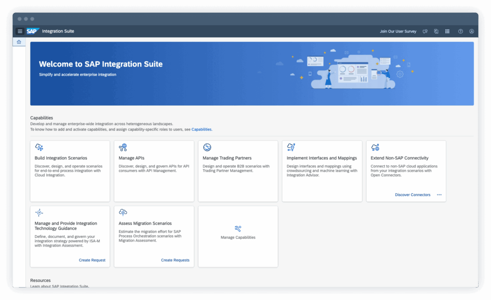Open the user account avatar icon
Viewport: 491px width, 300px height.
click(472, 31)
